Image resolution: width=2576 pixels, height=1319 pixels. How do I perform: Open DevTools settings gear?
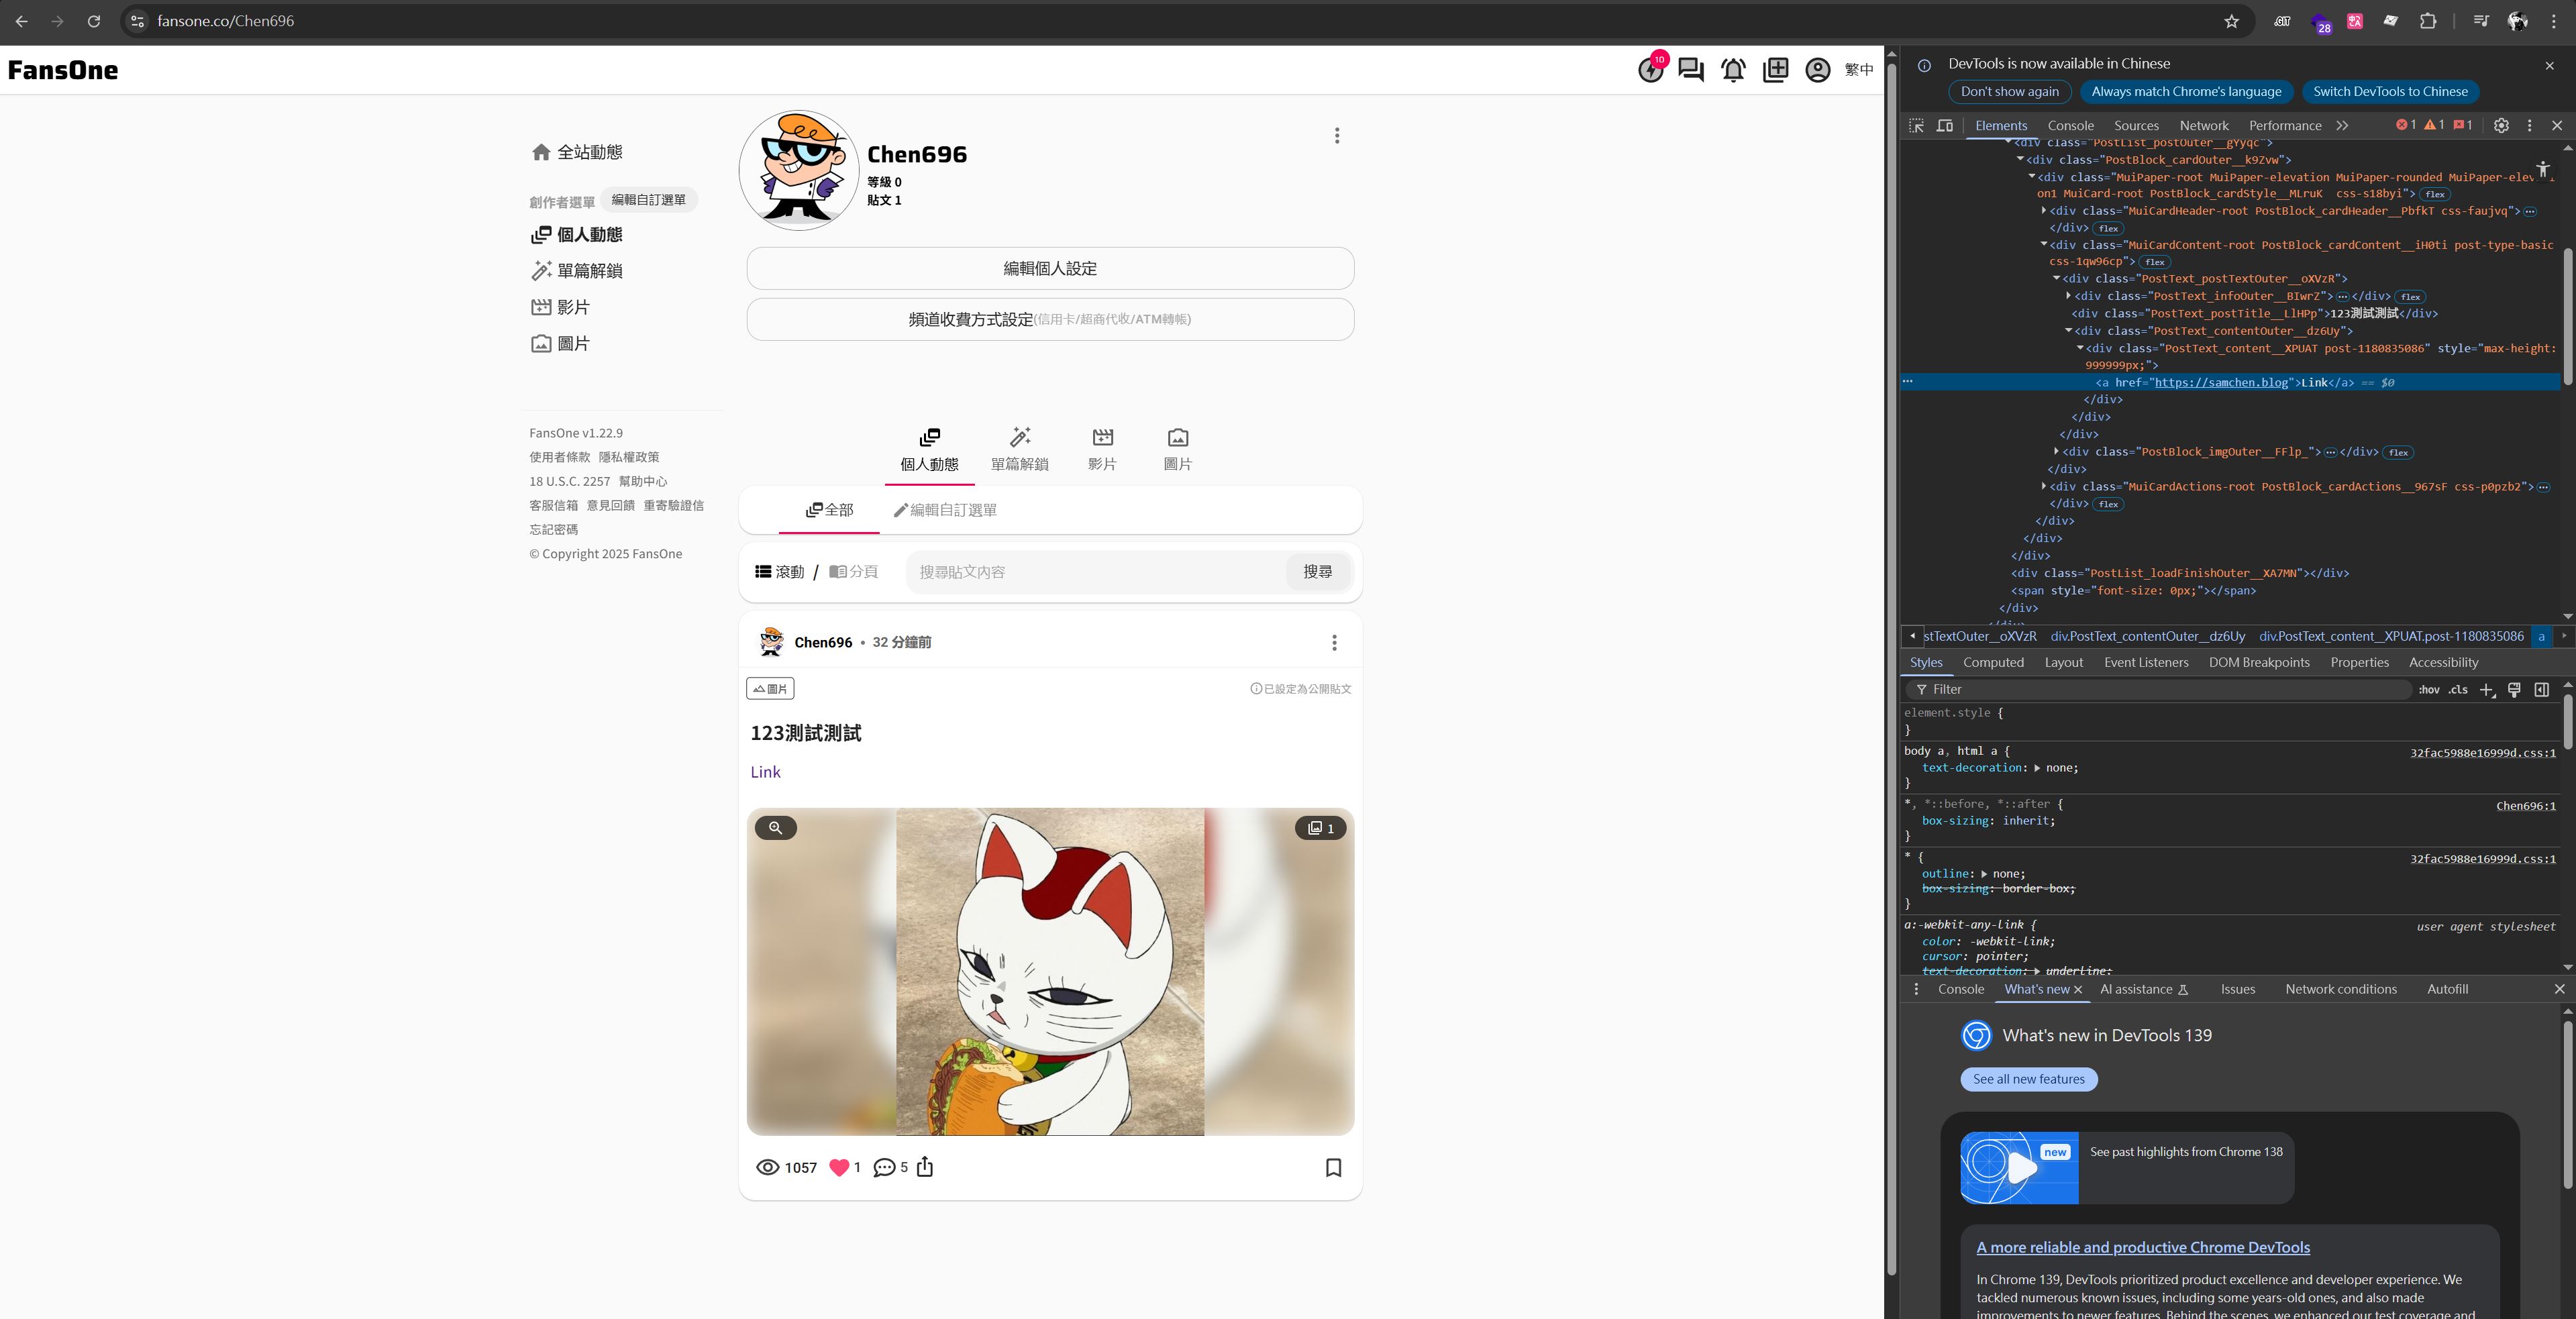(2501, 126)
